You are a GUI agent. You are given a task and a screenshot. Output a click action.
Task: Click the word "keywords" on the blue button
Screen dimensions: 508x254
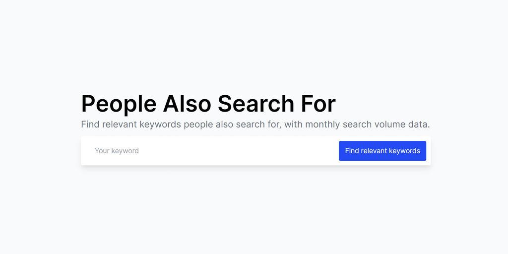(404, 151)
